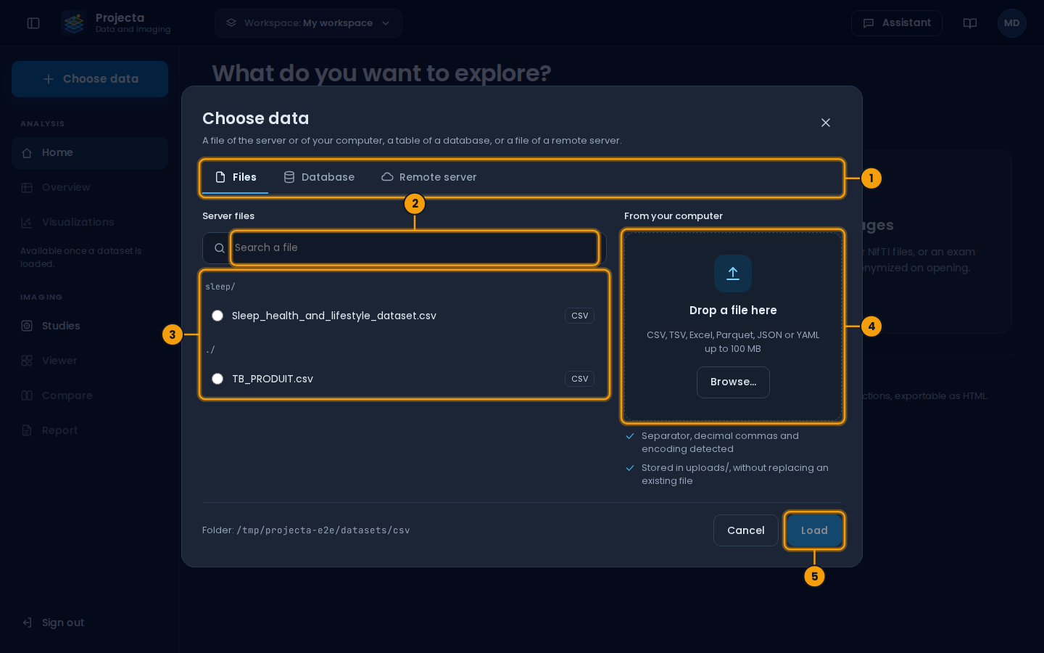Click the Compare sidebar icon
This screenshot has width=1044, height=653.
click(27, 395)
